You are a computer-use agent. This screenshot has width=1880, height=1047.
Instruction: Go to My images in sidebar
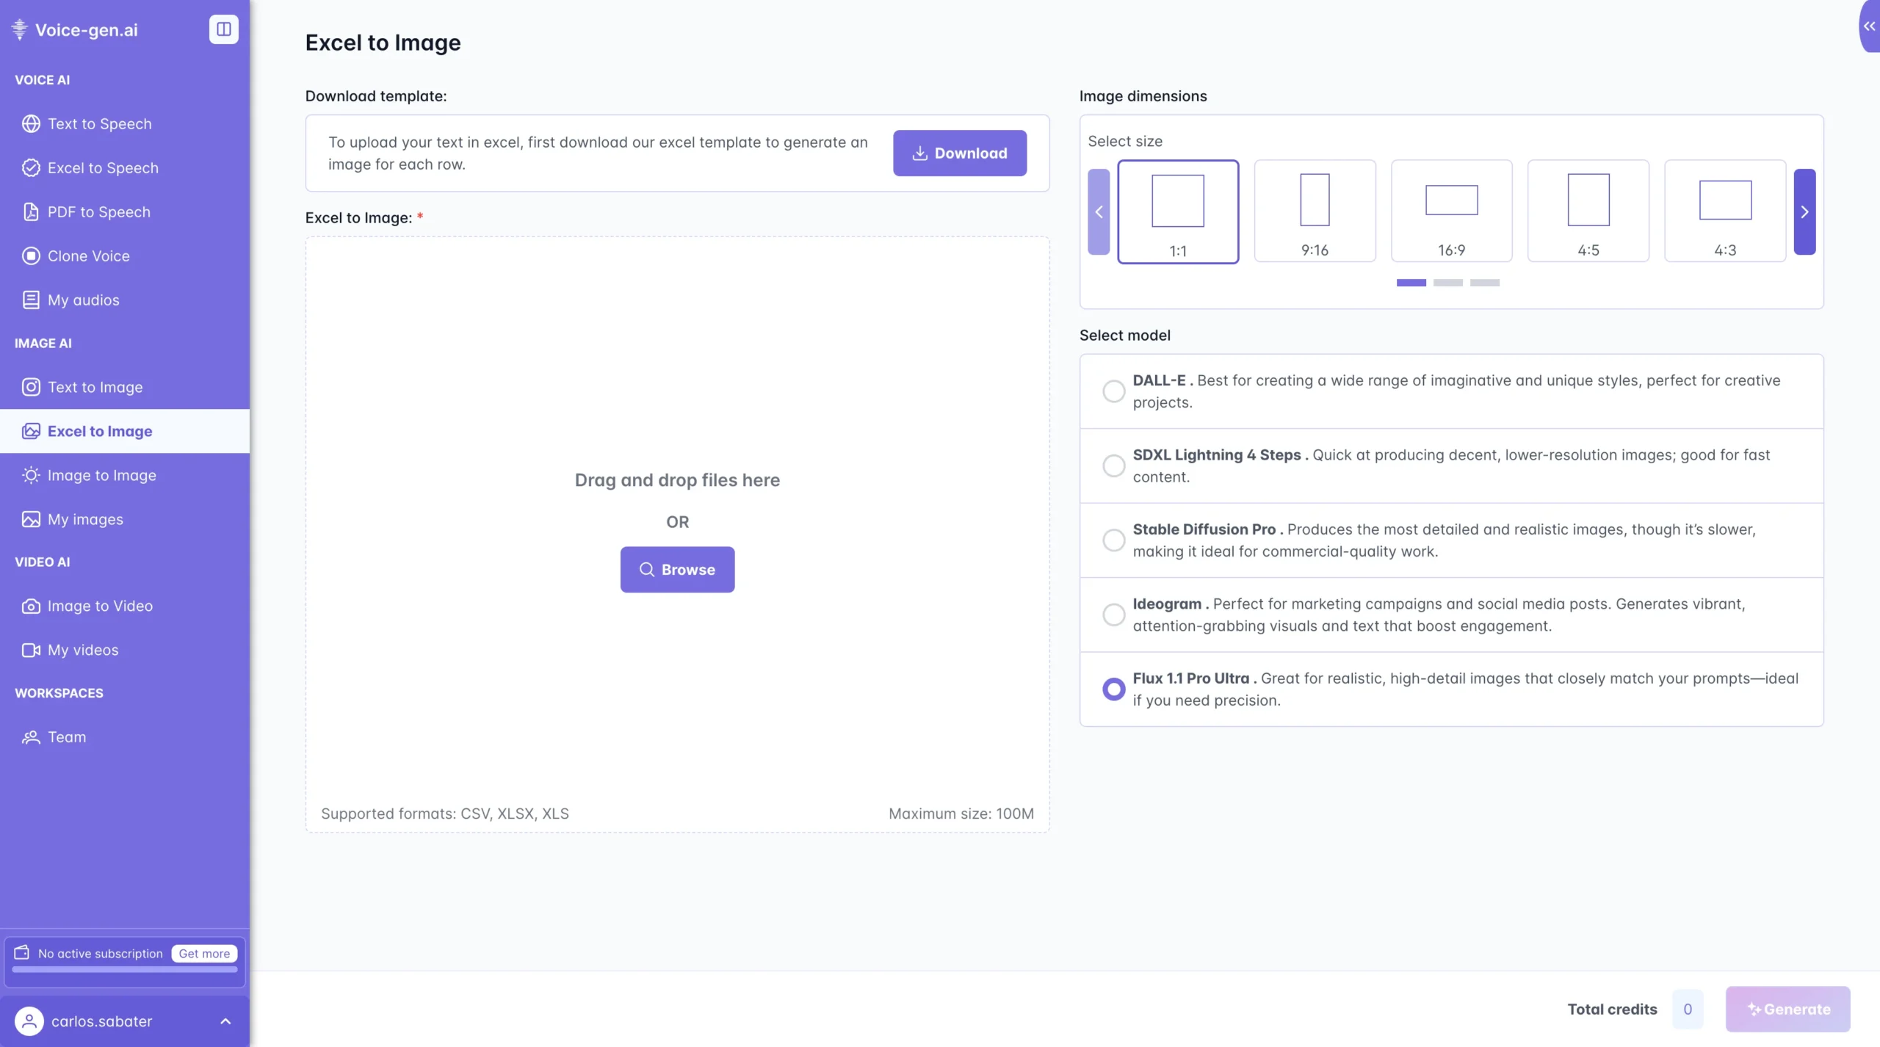(x=85, y=520)
